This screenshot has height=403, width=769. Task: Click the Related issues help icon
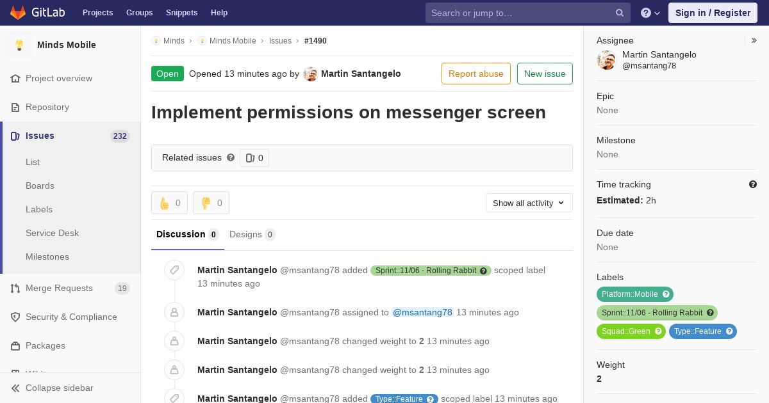(231, 157)
